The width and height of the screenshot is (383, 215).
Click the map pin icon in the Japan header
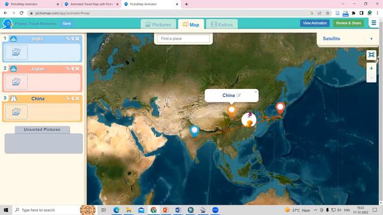(x=72, y=69)
